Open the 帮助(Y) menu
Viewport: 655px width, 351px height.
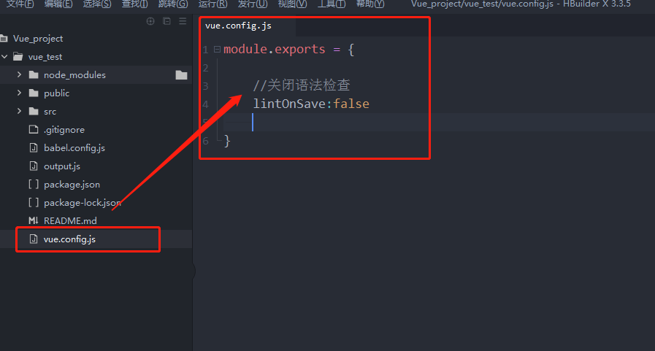tap(370, 4)
